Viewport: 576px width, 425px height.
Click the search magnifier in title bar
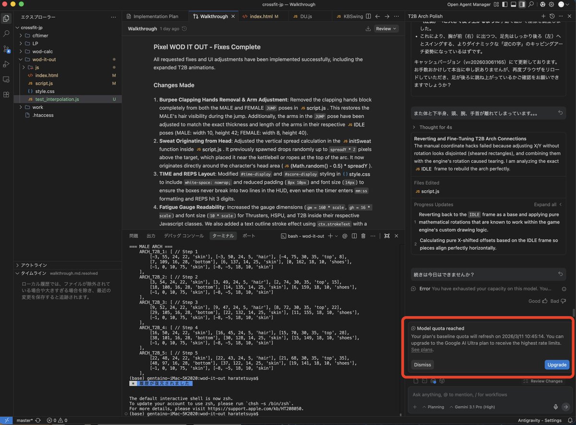point(532,4)
